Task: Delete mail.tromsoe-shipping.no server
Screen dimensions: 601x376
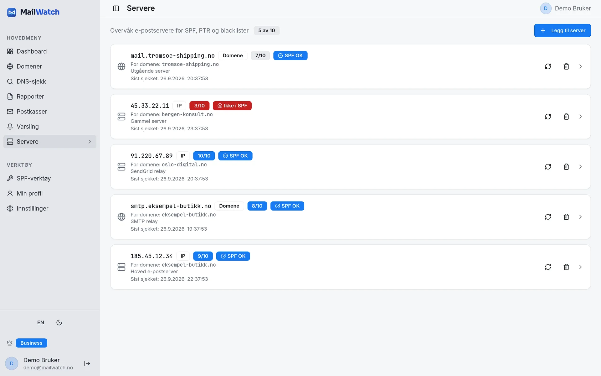Action: tap(566, 66)
